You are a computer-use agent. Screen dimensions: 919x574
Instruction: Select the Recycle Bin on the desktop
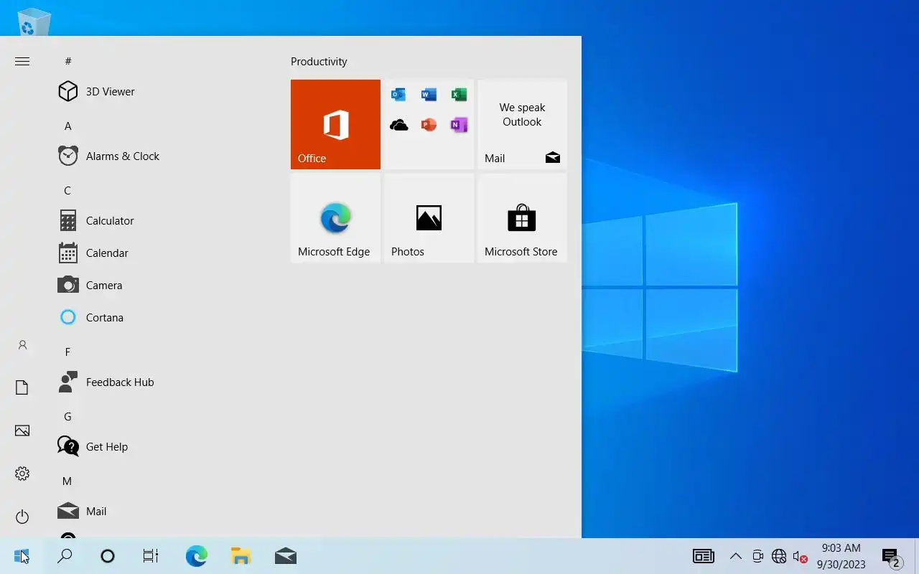(x=34, y=22)
